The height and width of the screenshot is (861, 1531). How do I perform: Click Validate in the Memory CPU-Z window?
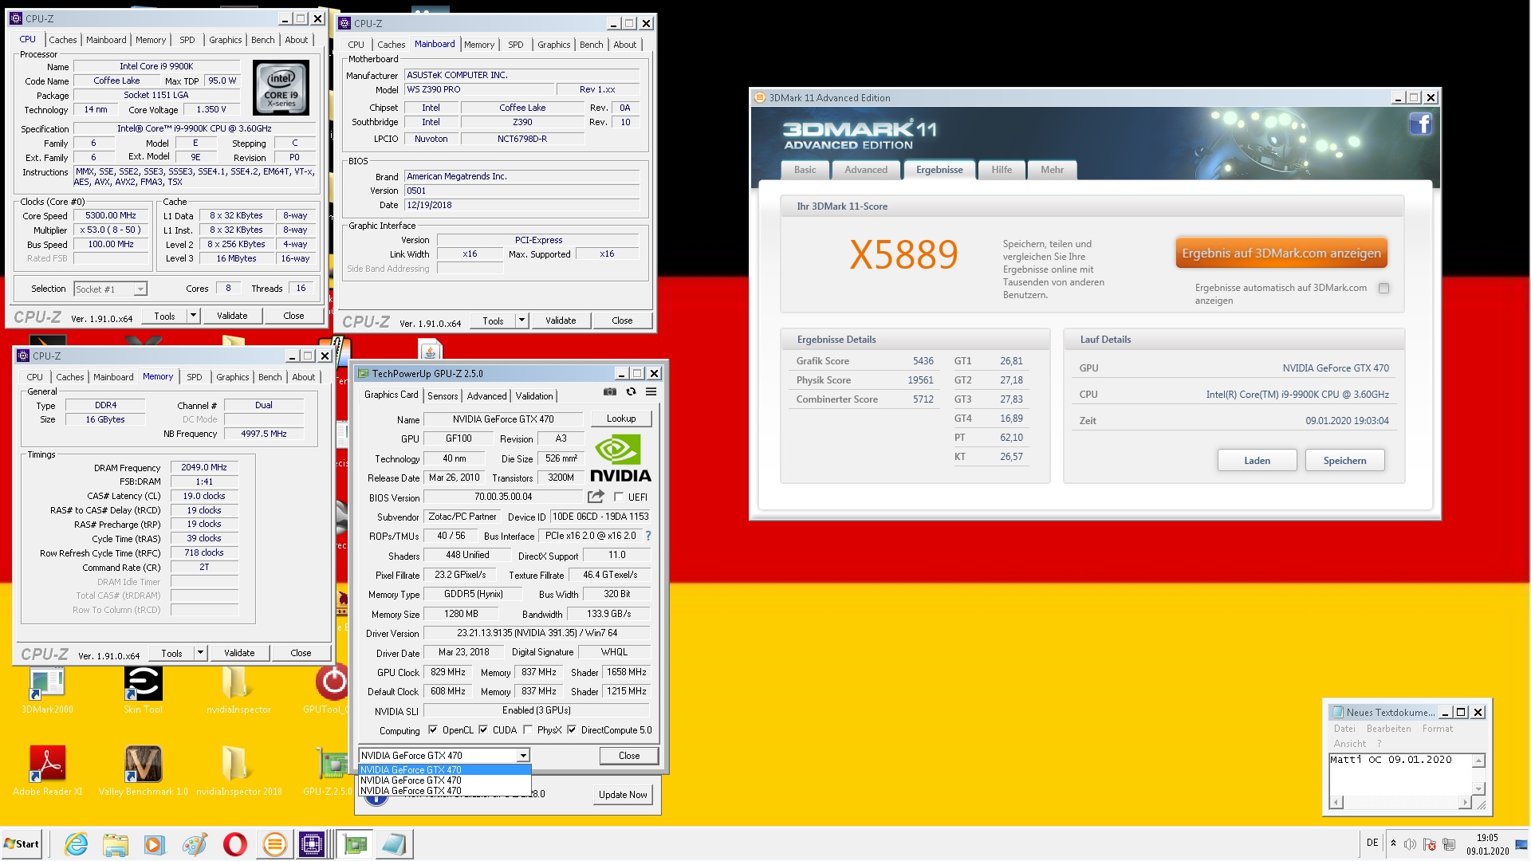(x=239, y=653)
